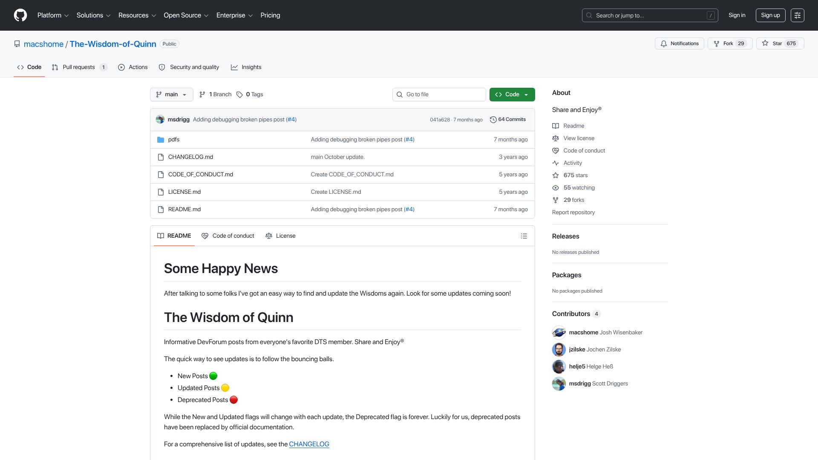Click the Sign up button
Screen dimensions: 818x460
tap(770, 15)
